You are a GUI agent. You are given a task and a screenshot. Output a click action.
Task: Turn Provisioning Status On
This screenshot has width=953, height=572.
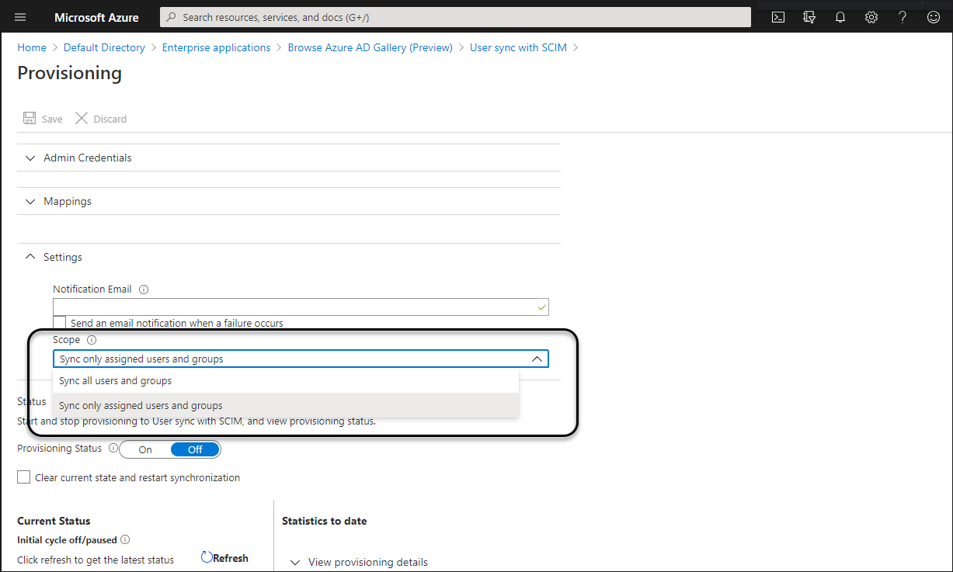click(x=145, y=449)
